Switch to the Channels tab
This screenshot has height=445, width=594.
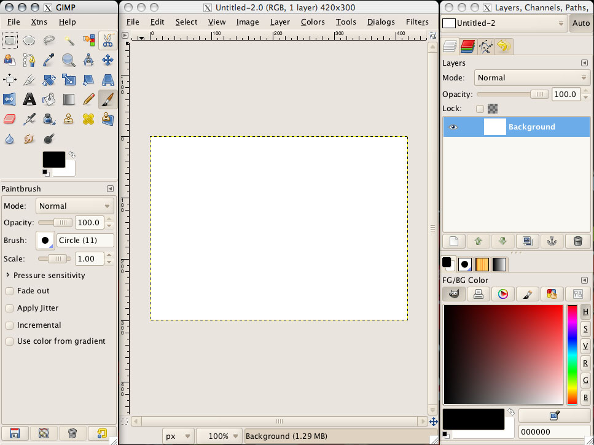click(468, 46)
